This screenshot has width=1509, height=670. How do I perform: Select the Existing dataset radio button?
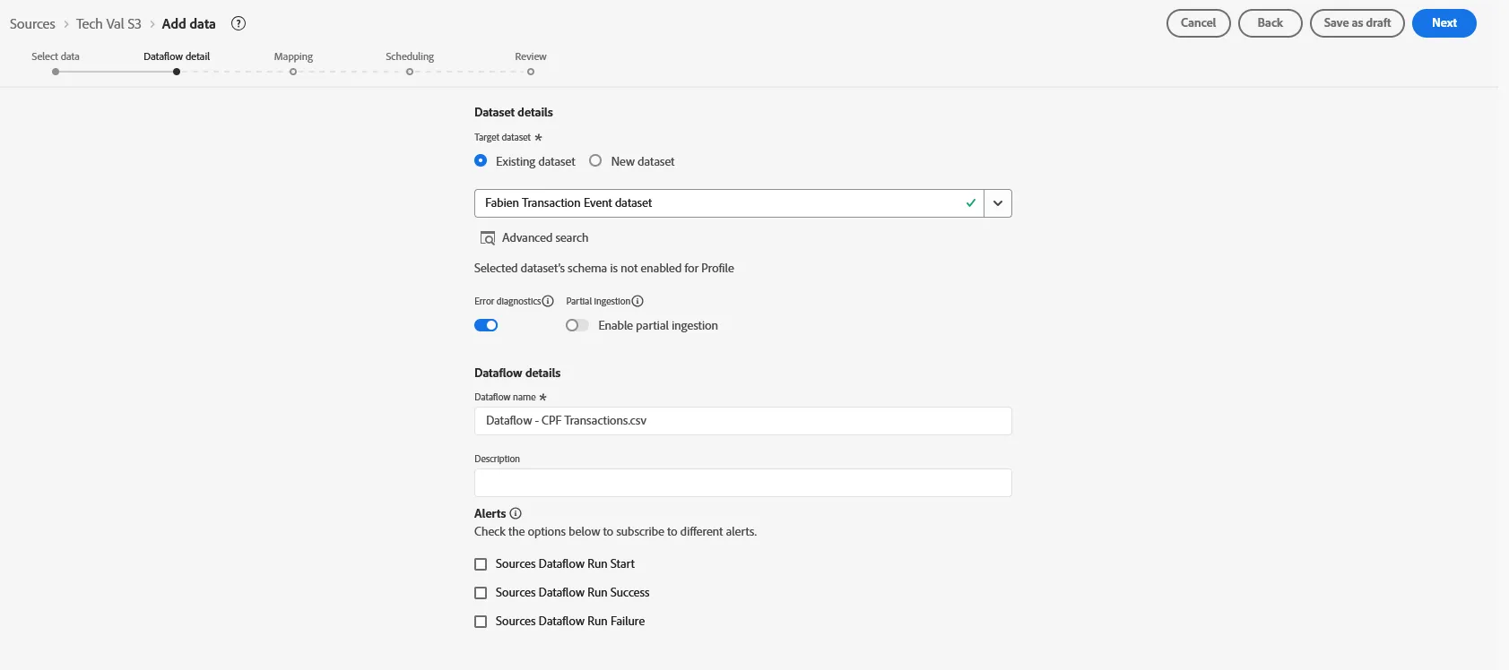(481, 161)
